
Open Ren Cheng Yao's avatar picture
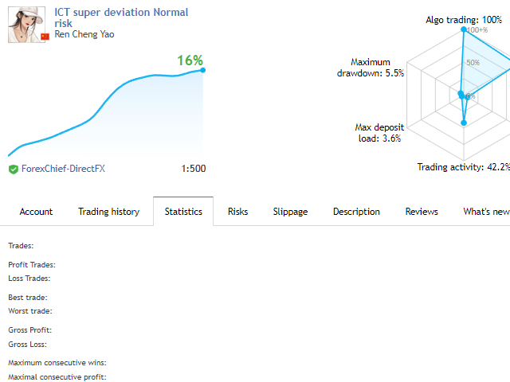tap(26, 25)
